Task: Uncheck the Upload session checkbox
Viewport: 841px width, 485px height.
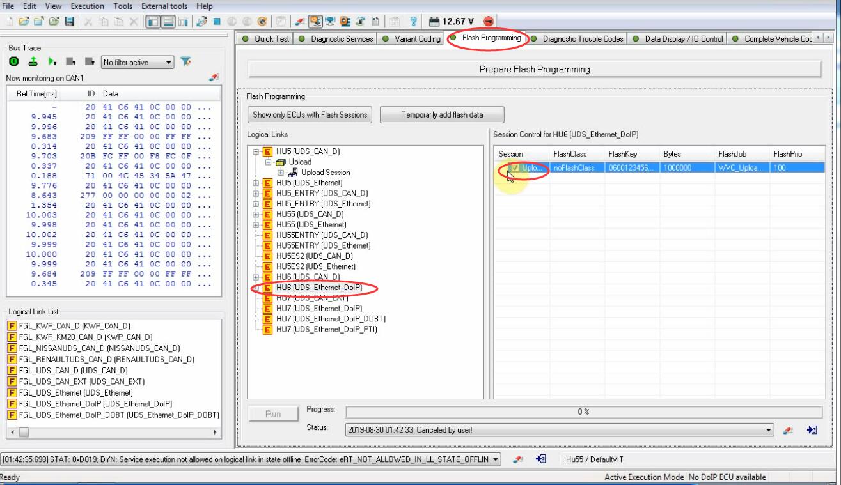Action: click(x=515, y=168)
